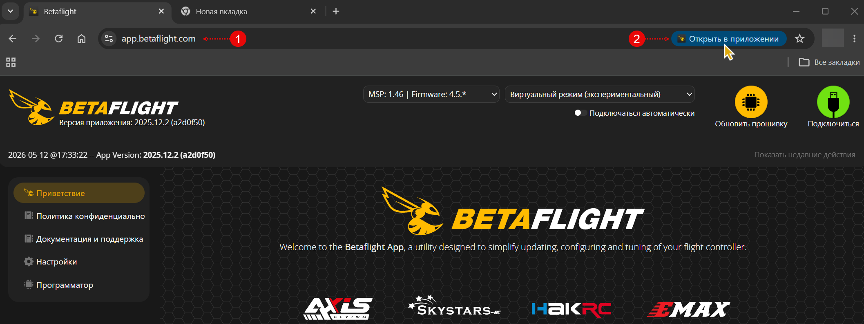Click the HAKRC sponsor logo
864x324 pixels.
pos(572,310)
